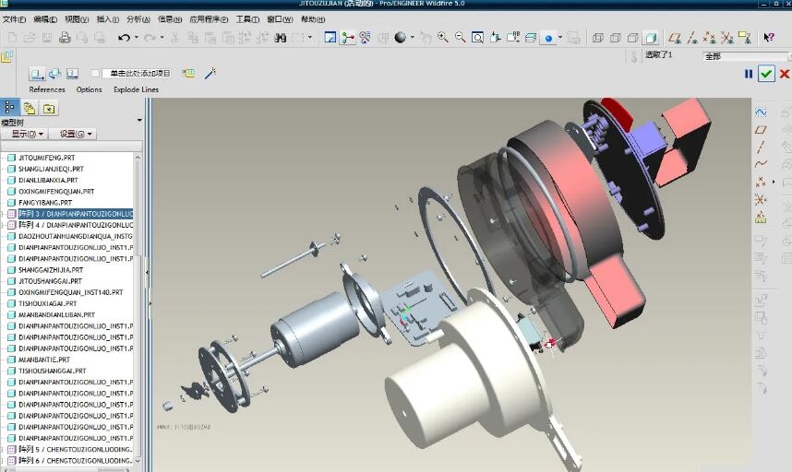This screenshot has width=792, height=472.
Task: Open the appearance gallery sphere icon
Action: coord(400,37)
